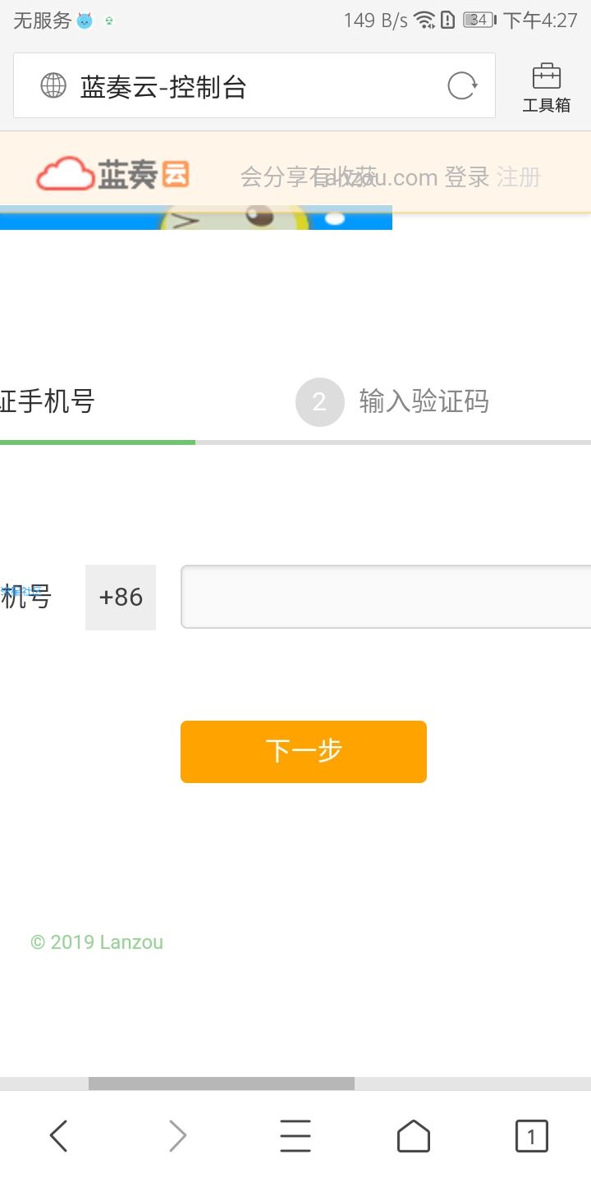Click the orange 下一步 button

[304, 752]
